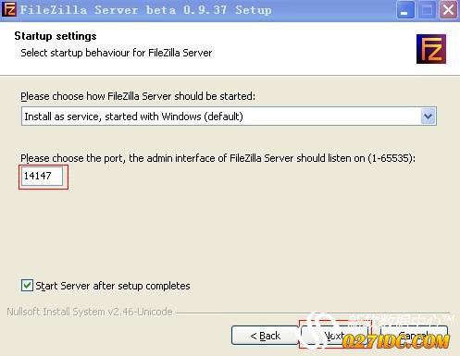460x356 pixels.
Task: Click the Back button
Action: (266, 336)
